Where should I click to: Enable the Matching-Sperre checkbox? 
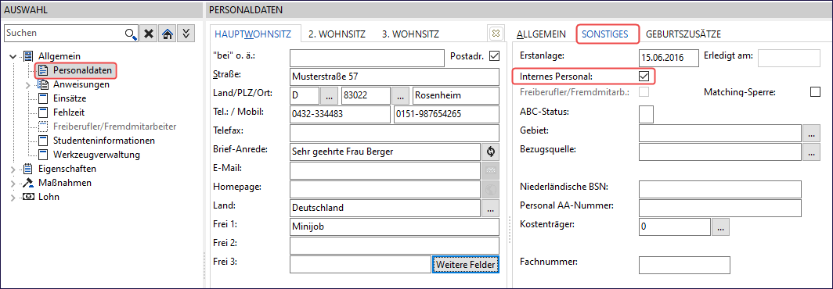(815, 92)
